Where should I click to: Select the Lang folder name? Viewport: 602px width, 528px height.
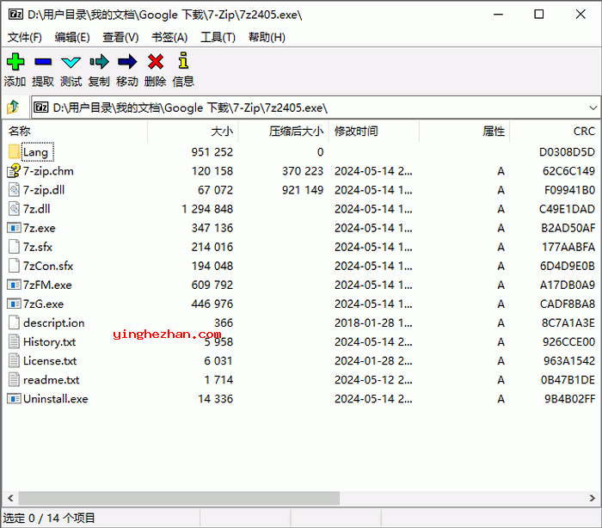click(x=36, y=152)
